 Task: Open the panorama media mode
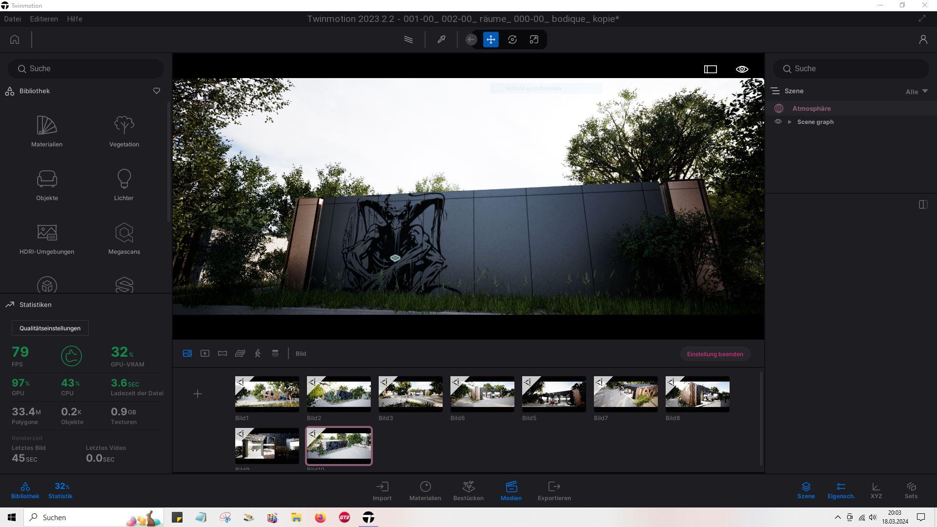(x=223, y=353)
